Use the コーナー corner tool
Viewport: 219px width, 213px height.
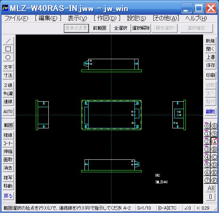pos(8,143)
